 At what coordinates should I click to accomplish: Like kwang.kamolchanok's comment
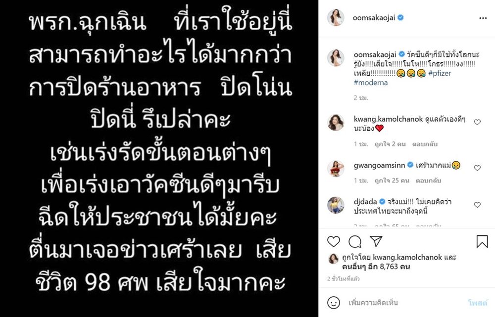[x=477, y=122]
